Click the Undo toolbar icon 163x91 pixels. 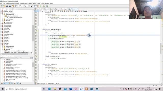click(x=13, y=6)
